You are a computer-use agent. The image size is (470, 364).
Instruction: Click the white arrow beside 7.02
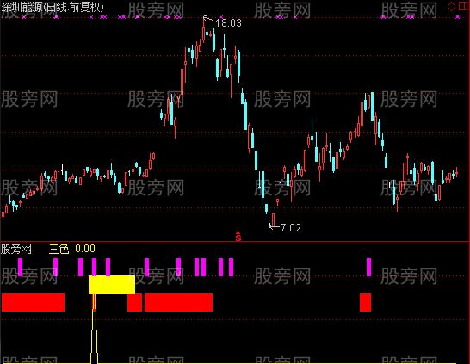pyautogui.click(x=274, y=227)
